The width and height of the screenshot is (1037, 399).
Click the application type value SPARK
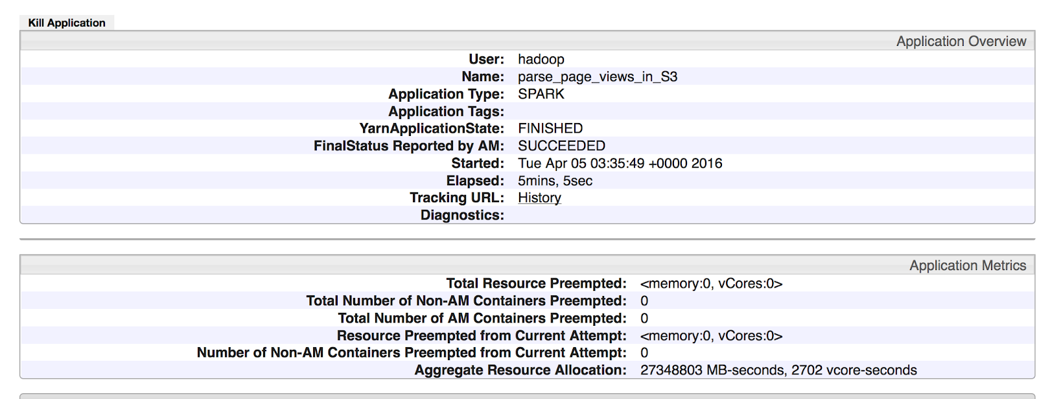541,94
